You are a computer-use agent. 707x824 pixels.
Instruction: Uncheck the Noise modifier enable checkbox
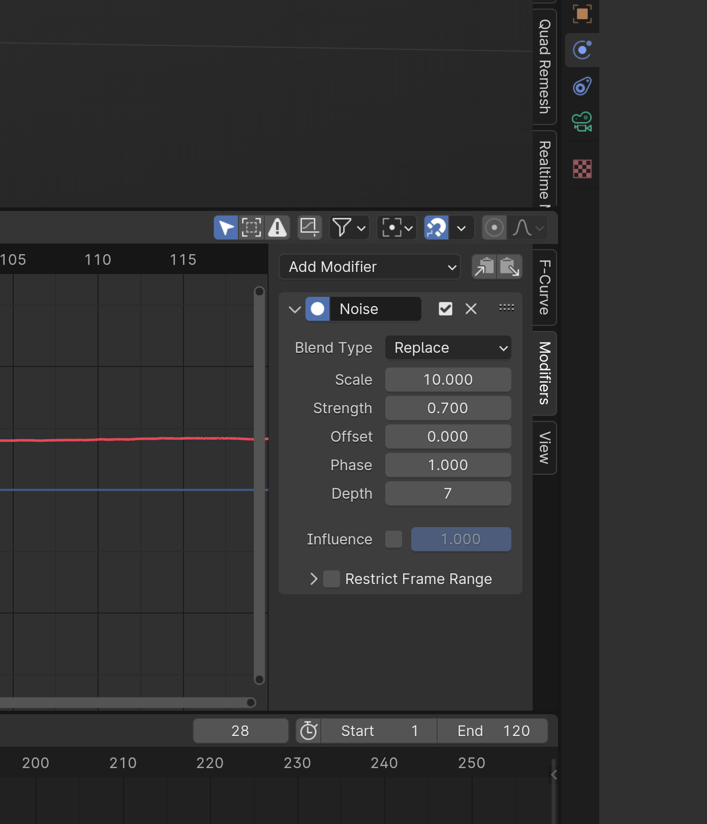coord(445,309)
